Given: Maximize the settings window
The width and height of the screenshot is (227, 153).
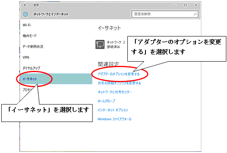Looking at the screenshot, I should pyautogui.click(x=185, y=5).
